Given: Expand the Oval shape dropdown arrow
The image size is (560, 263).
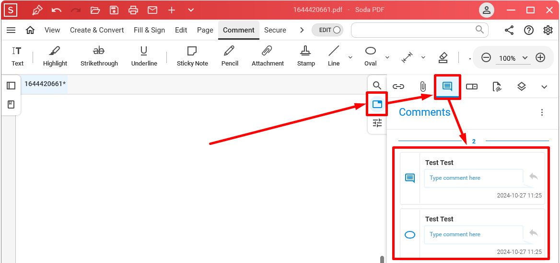Looking at the screenshot, I should pos(387,57).
